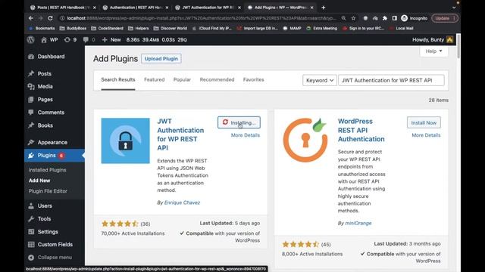Open the CodeStandard bookmarks folder
This screenshot has width=485, height=272.
click(x=108, y=28)
